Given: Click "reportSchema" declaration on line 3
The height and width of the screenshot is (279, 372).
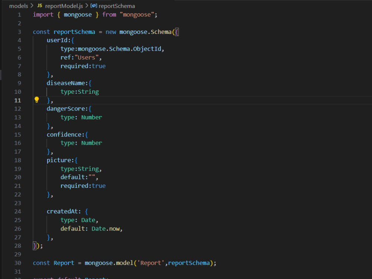Looking at the screenshot, I should (74, 32).
